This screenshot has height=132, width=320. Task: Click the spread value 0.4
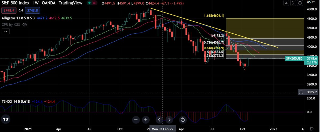[x=21, y=11]
